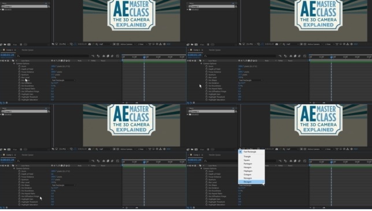Click snapshot camera icon in top-left viewer
The image size is (372, 211).
point(90,44)
